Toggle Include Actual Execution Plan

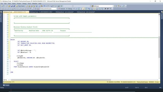87,9
